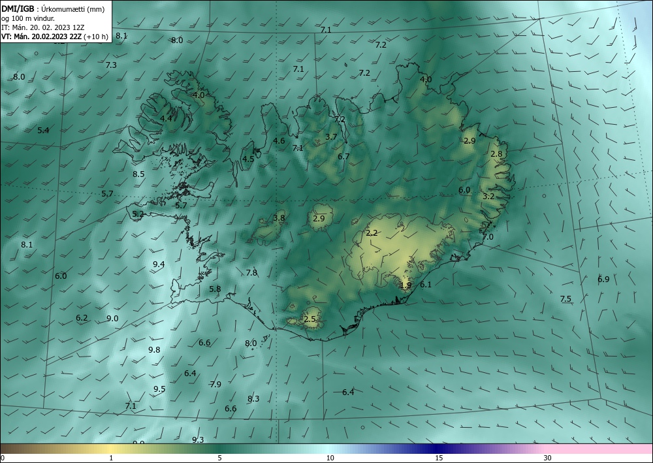
Task: Click the 'og 100 m vindur.' legend line
Action: (28, 18)
